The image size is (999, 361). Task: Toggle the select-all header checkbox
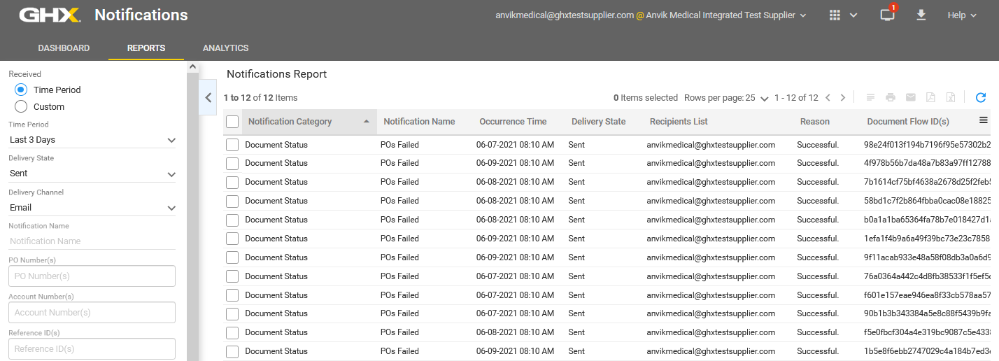point(232,122)
